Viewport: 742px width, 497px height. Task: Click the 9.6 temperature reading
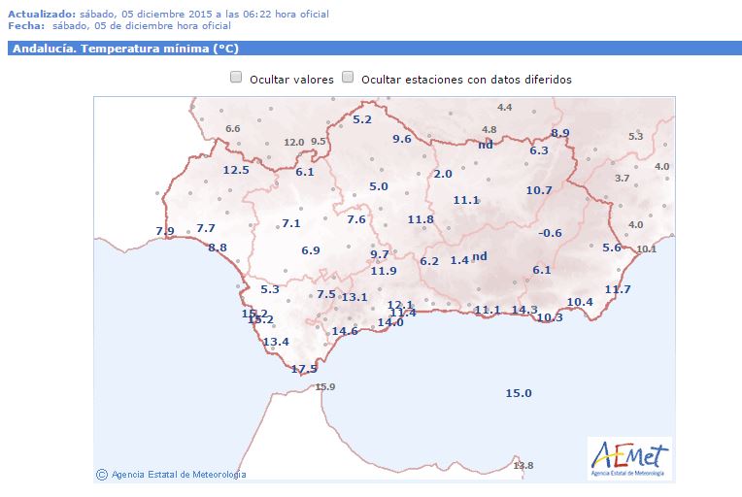pos(402,140)
